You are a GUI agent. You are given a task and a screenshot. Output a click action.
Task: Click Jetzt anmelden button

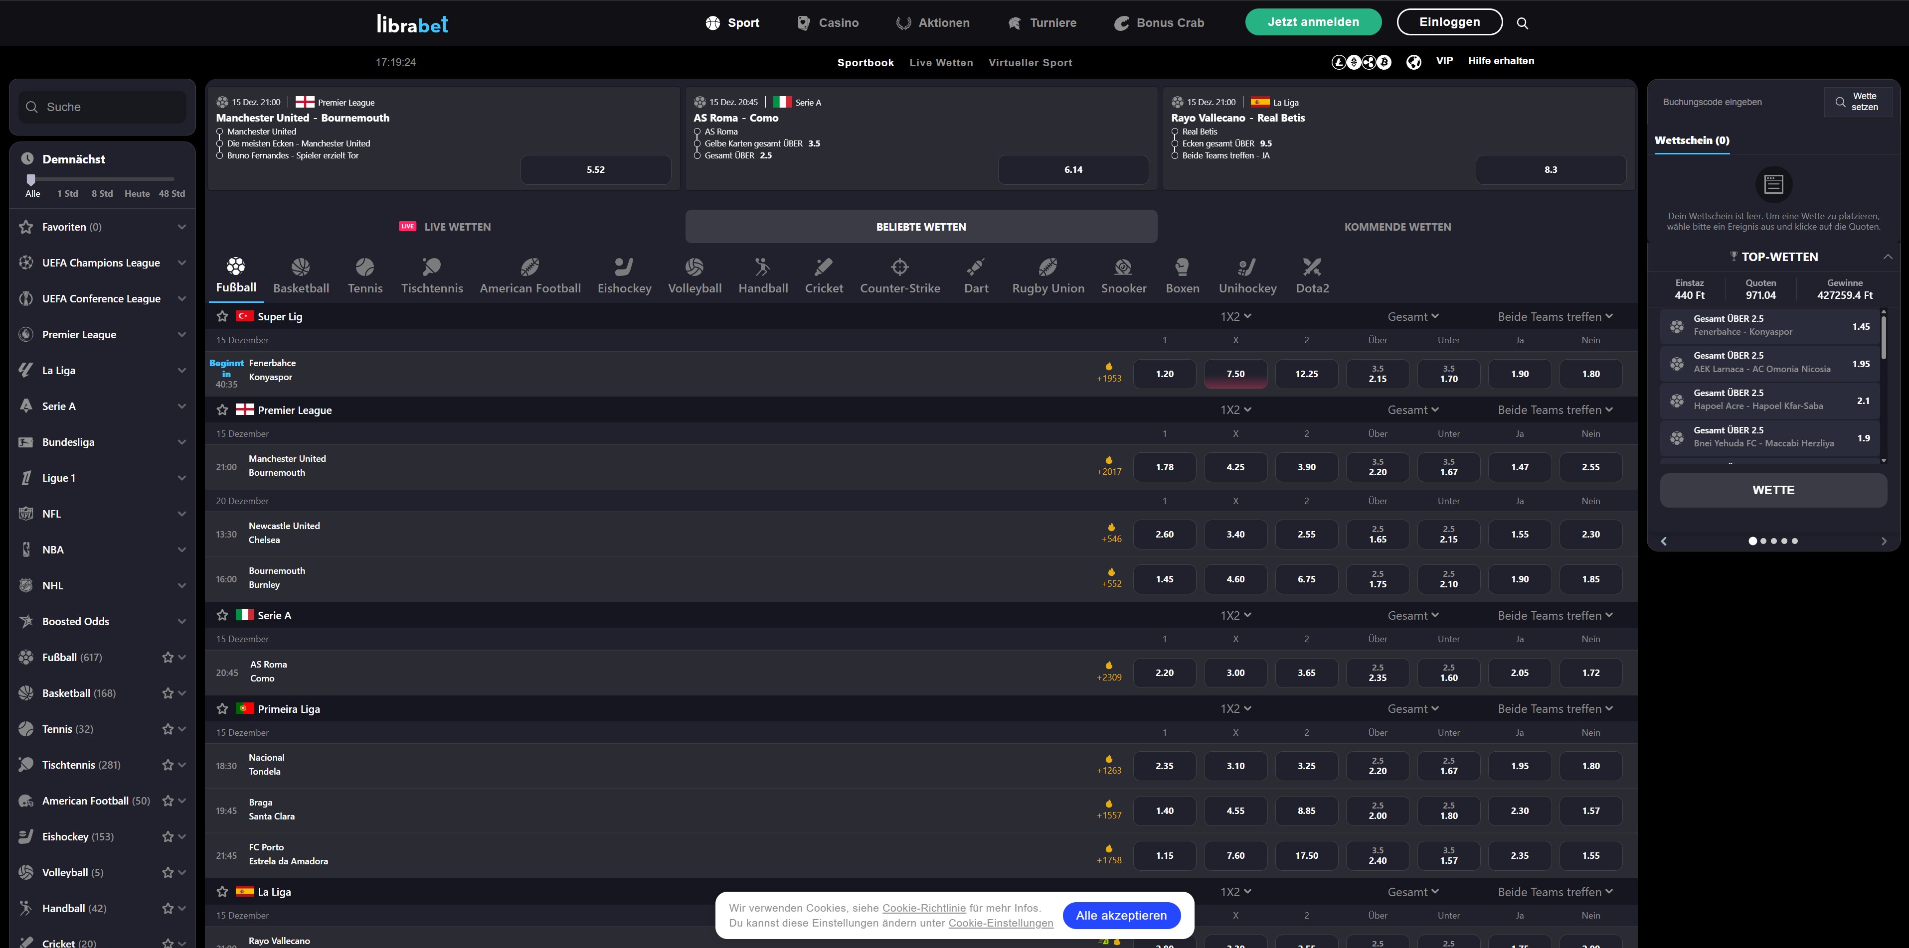(1313, 21)
